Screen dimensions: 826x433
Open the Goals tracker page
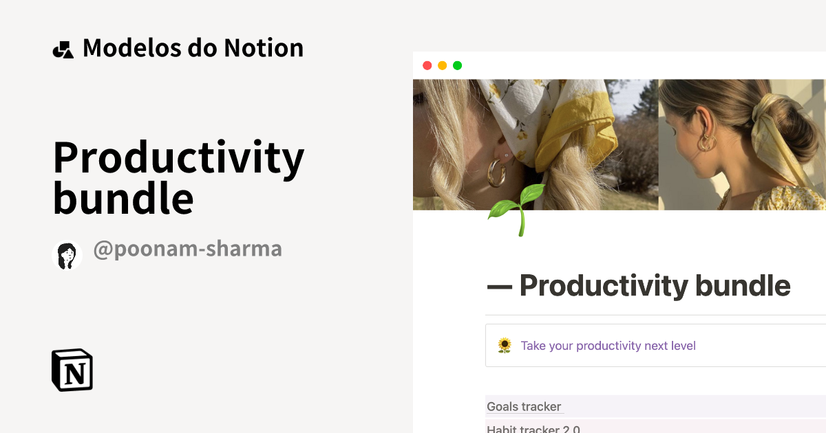click(523, 406)
